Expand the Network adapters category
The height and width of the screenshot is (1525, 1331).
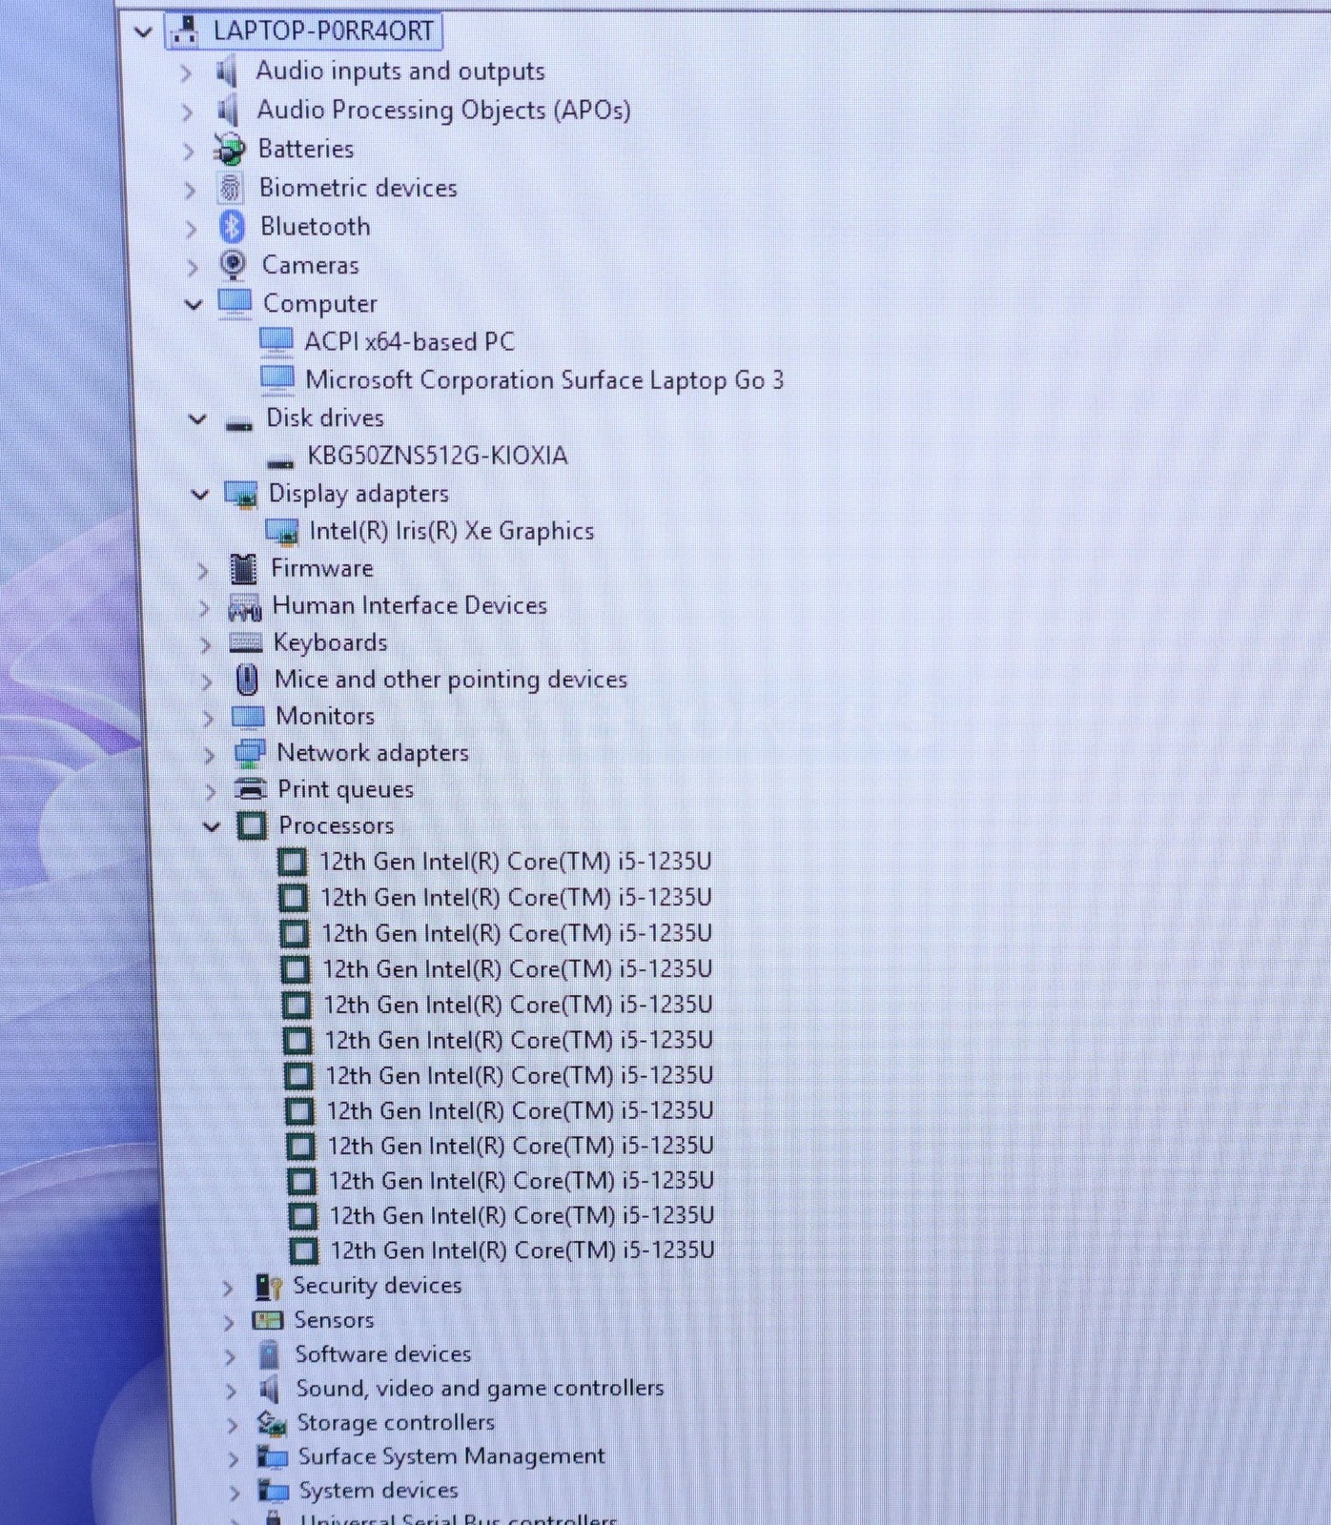(209, 755)
